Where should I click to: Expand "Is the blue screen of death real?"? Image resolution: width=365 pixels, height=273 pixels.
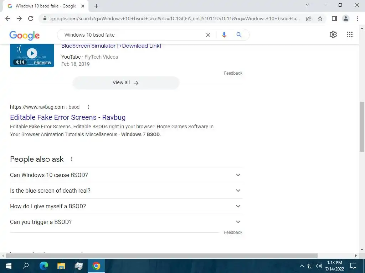pos(126,191)
